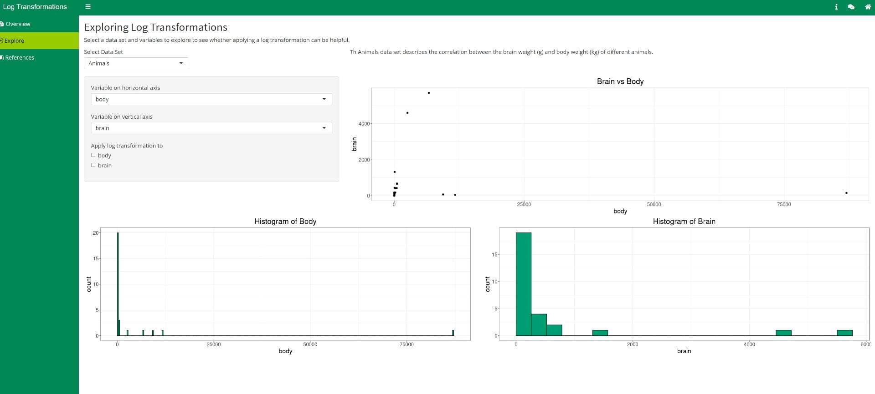Open the Overview sidebar tab
Screen dimensions: 875x394
point(39,24)
